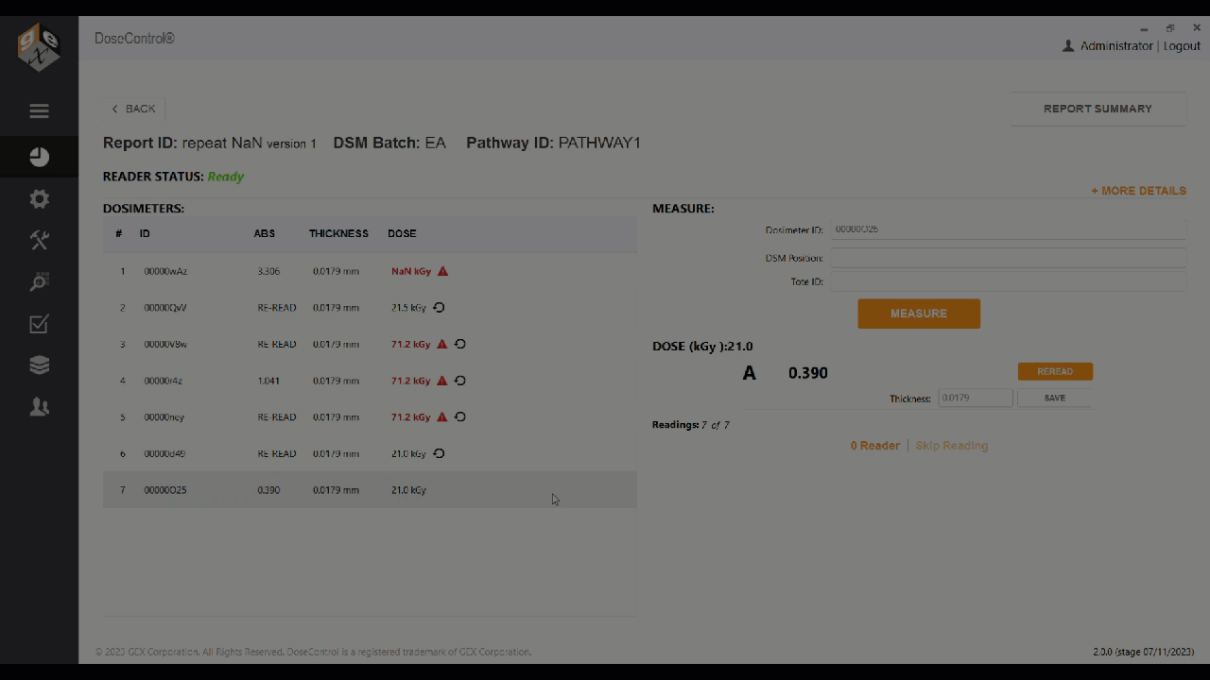Save the thickness value
Screen dimensions: 1210x680
(x=1055, y=399)
